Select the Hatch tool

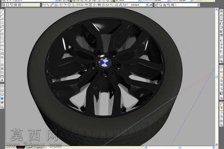2,65
